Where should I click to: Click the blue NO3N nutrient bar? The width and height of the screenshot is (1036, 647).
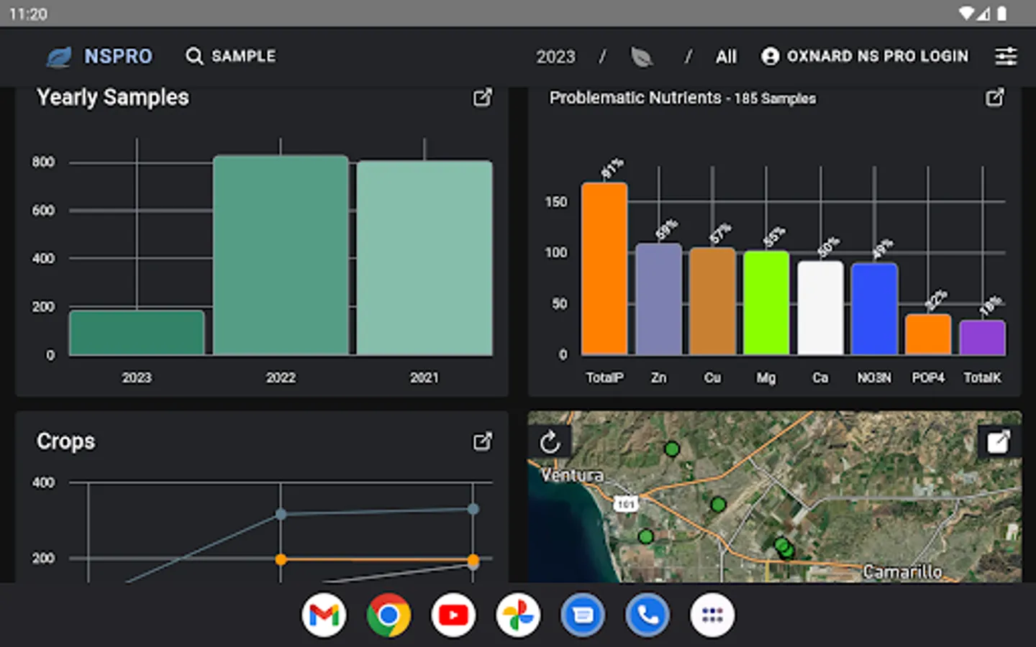[x=874, y=308]
